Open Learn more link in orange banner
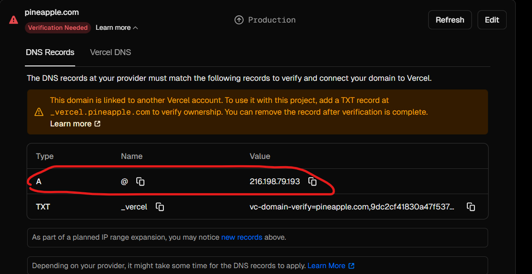The width and height of the screenshot is (532, 274). tap(71, 124)
